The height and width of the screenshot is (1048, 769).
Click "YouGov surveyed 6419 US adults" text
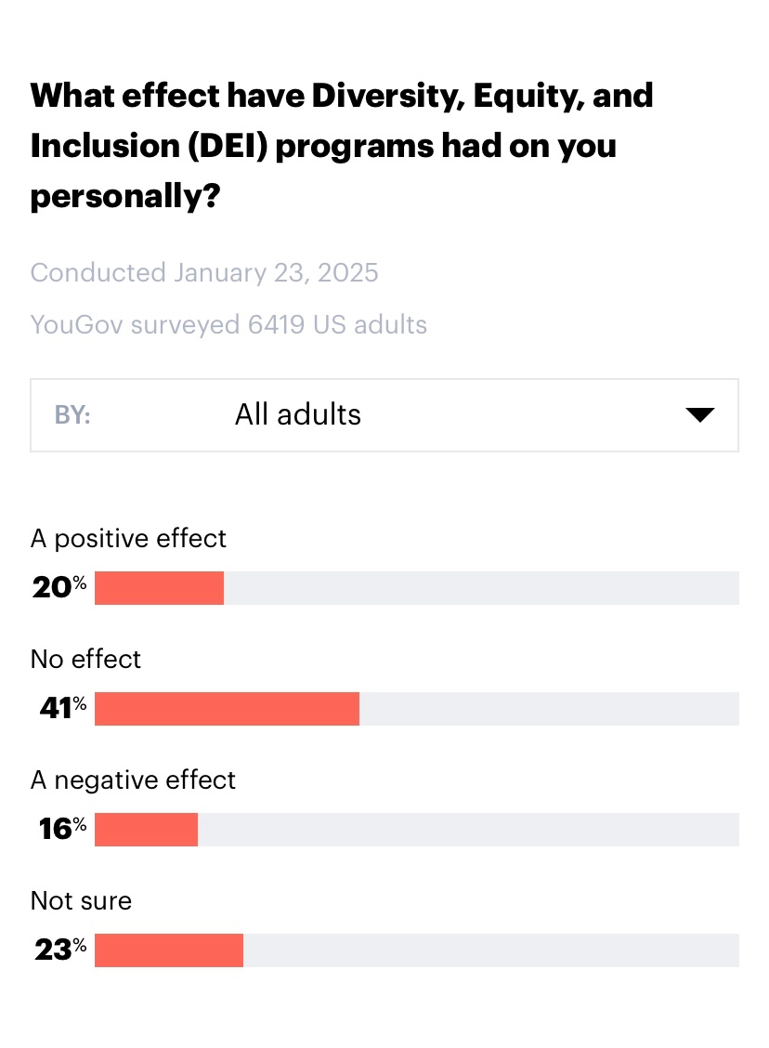coord(228,324)
